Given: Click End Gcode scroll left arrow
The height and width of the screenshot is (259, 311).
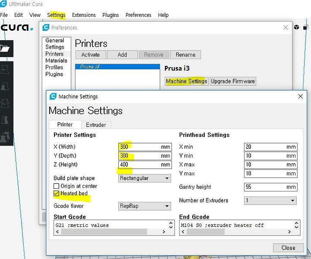Looking at the screenshot, I should [183, 232].
